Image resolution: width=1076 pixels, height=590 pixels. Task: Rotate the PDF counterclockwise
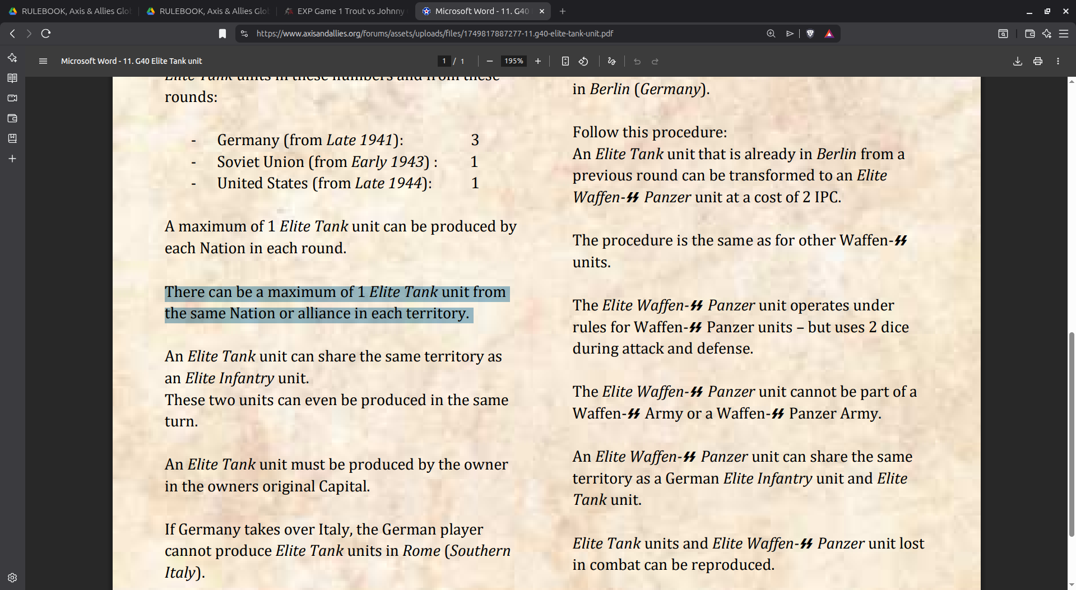tap(583, 61)
